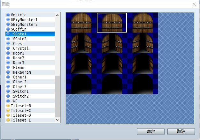Click the list scrollbar down arrow
200x140 pixels.
pyautogui.click(x=58, y=120)
